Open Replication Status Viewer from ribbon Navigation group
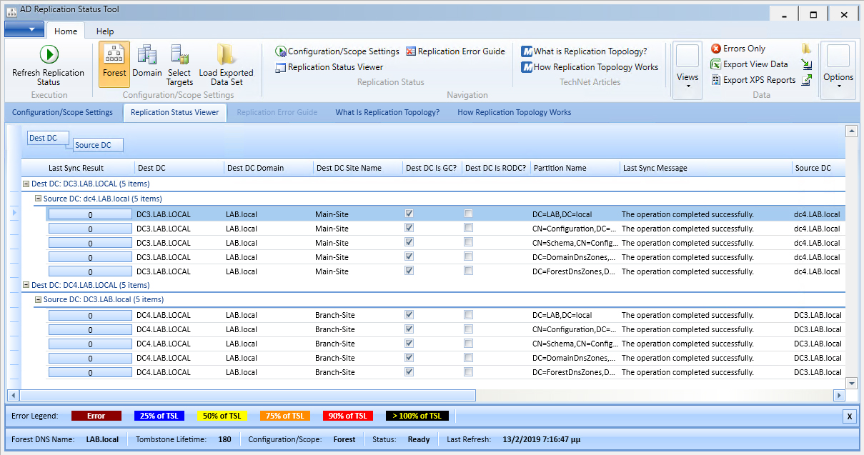Screen dimensions: 864x455 pyautogui.click(x=329, y=67)
